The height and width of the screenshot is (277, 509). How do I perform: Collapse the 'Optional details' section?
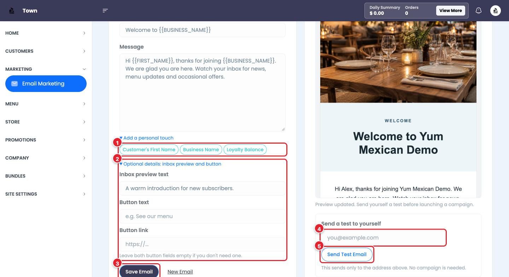[170, 164]
